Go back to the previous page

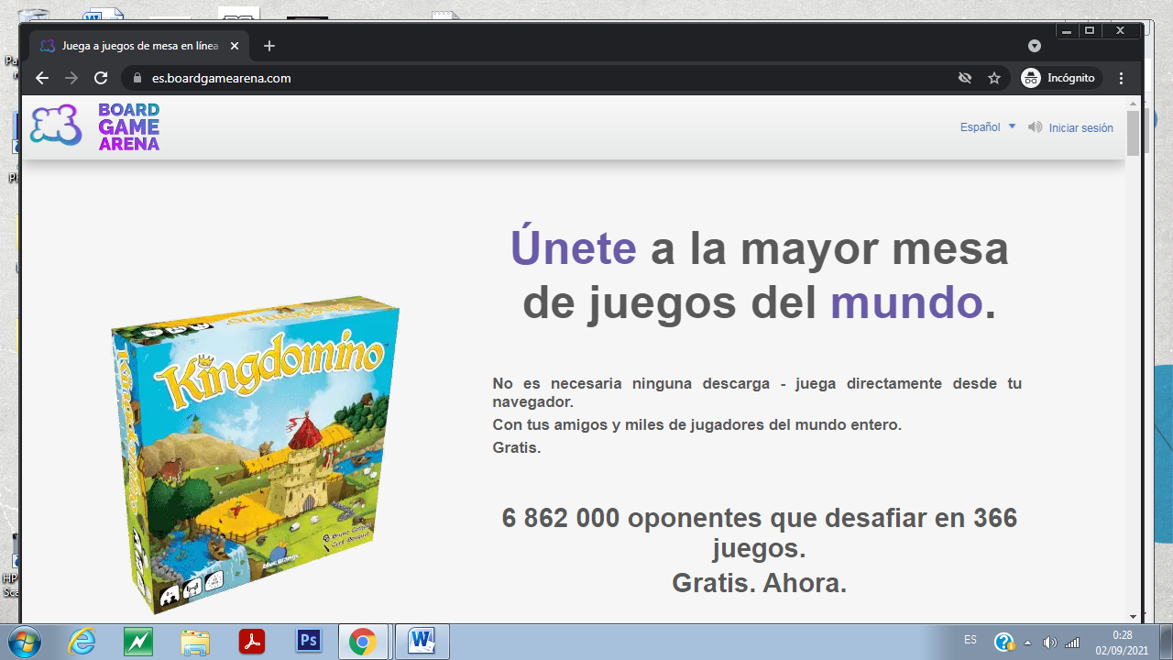coord(42,78)
